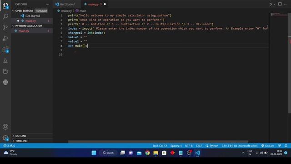Start Go Live server
This screenshot has height=164, width=291.
click(x=267, y=146)
